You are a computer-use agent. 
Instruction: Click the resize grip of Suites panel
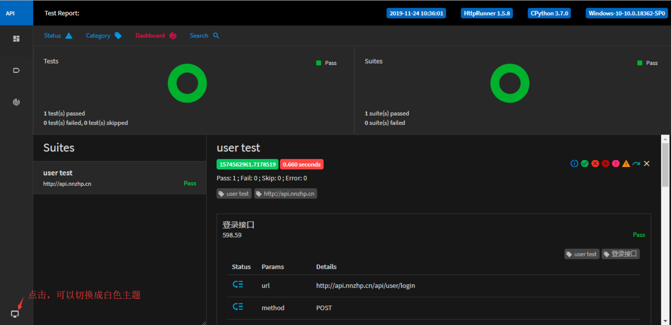click(203, 322)
